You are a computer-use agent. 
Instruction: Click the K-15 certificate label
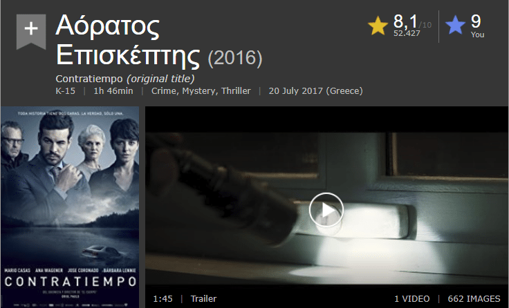pos(65,90)
